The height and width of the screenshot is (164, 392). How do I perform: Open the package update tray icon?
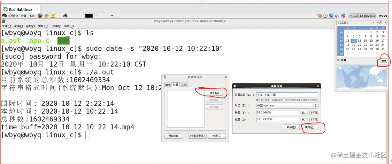tap(320, 16)
